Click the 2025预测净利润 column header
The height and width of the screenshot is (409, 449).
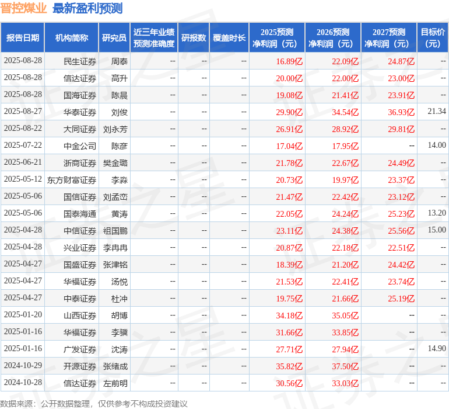tap(277, 37)
